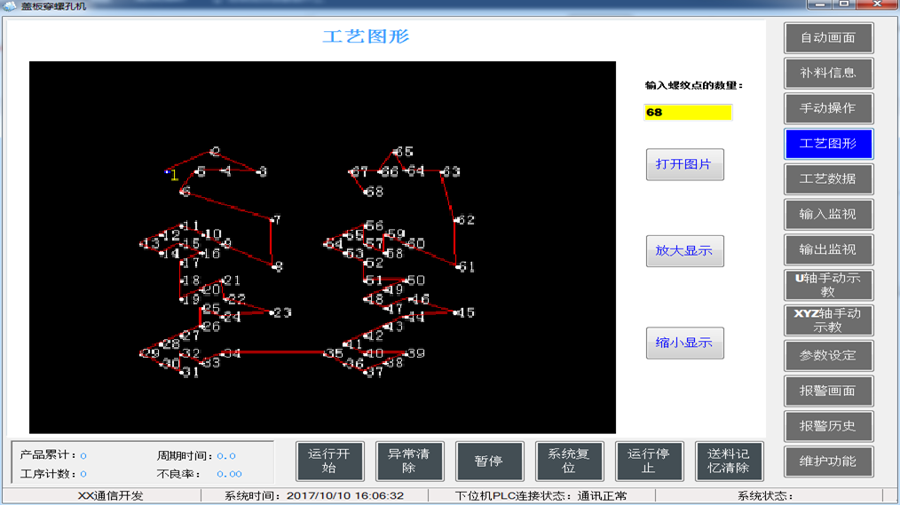
Task: Open 手动操作 panel
Action: pyautogui.click(x=828, y=108)
